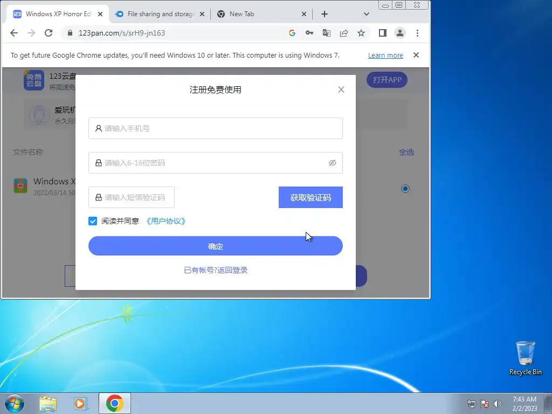Viewport: 552px width, 414px height.
Task: Dismiss the Chrome update notification bar
Action: [x=416, y=56]
